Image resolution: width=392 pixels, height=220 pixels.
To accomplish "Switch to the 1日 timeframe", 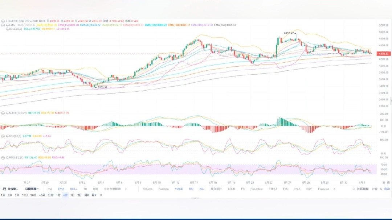I will (x=73, y=195).
